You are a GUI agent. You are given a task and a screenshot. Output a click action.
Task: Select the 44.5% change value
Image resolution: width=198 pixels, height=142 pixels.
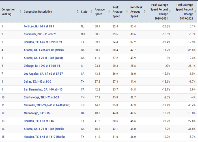click(192, 129)
